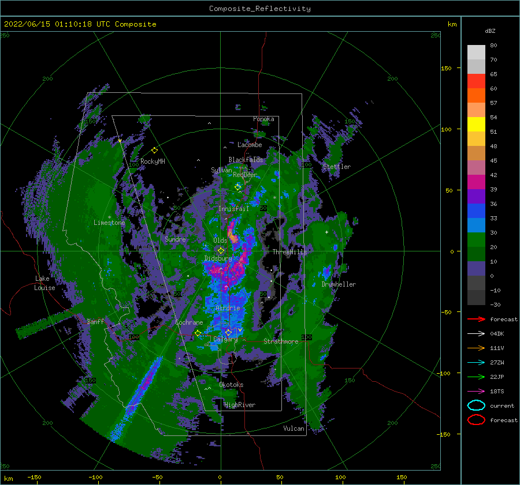Click the RedDeer city label
The image size is (520, 485).
245,175
